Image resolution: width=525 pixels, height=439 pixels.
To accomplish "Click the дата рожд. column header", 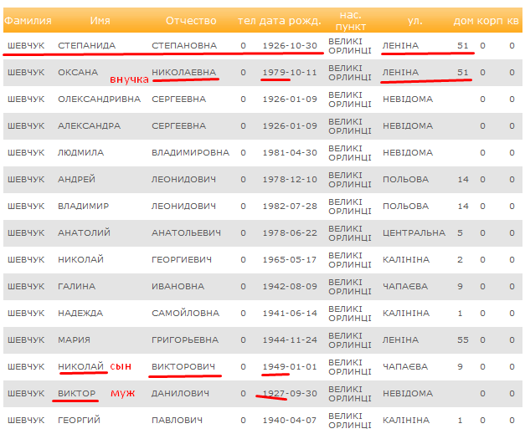I will pyautogui.click(x=288, y=21).
